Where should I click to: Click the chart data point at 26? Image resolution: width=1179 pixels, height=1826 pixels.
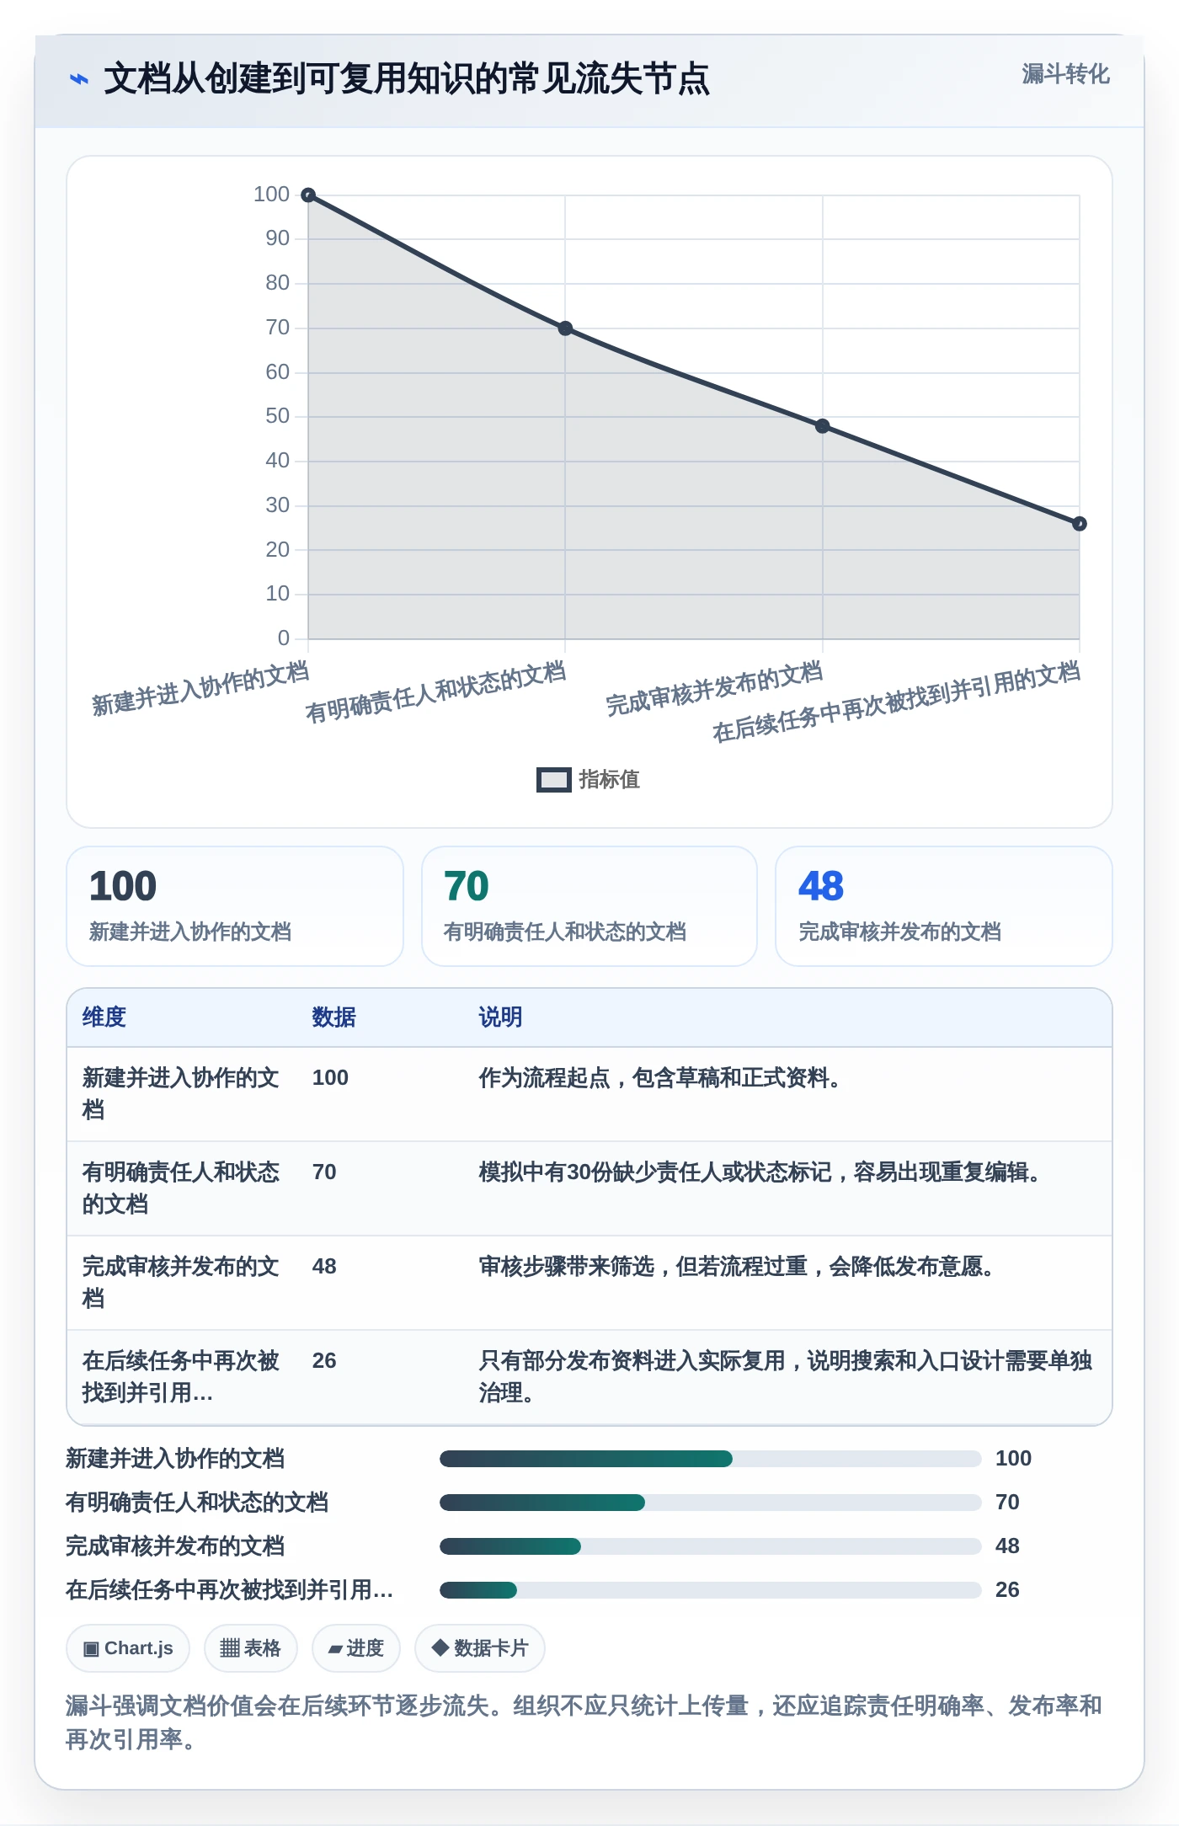click(x=1080, y=524)
